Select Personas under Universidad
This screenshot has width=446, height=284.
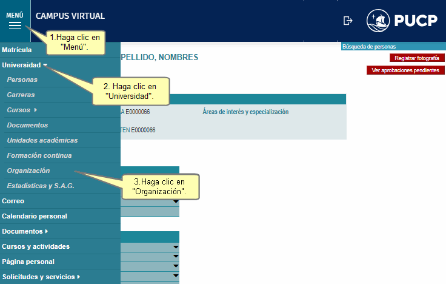tap(22, 79)
